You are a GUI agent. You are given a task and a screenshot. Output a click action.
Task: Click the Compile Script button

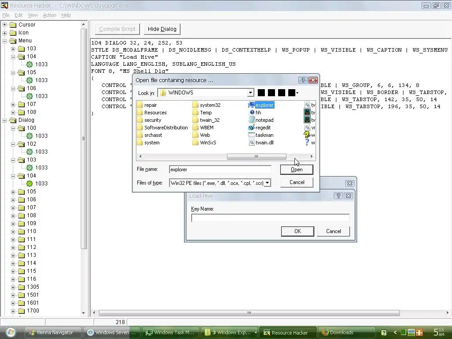coord(117,29)
